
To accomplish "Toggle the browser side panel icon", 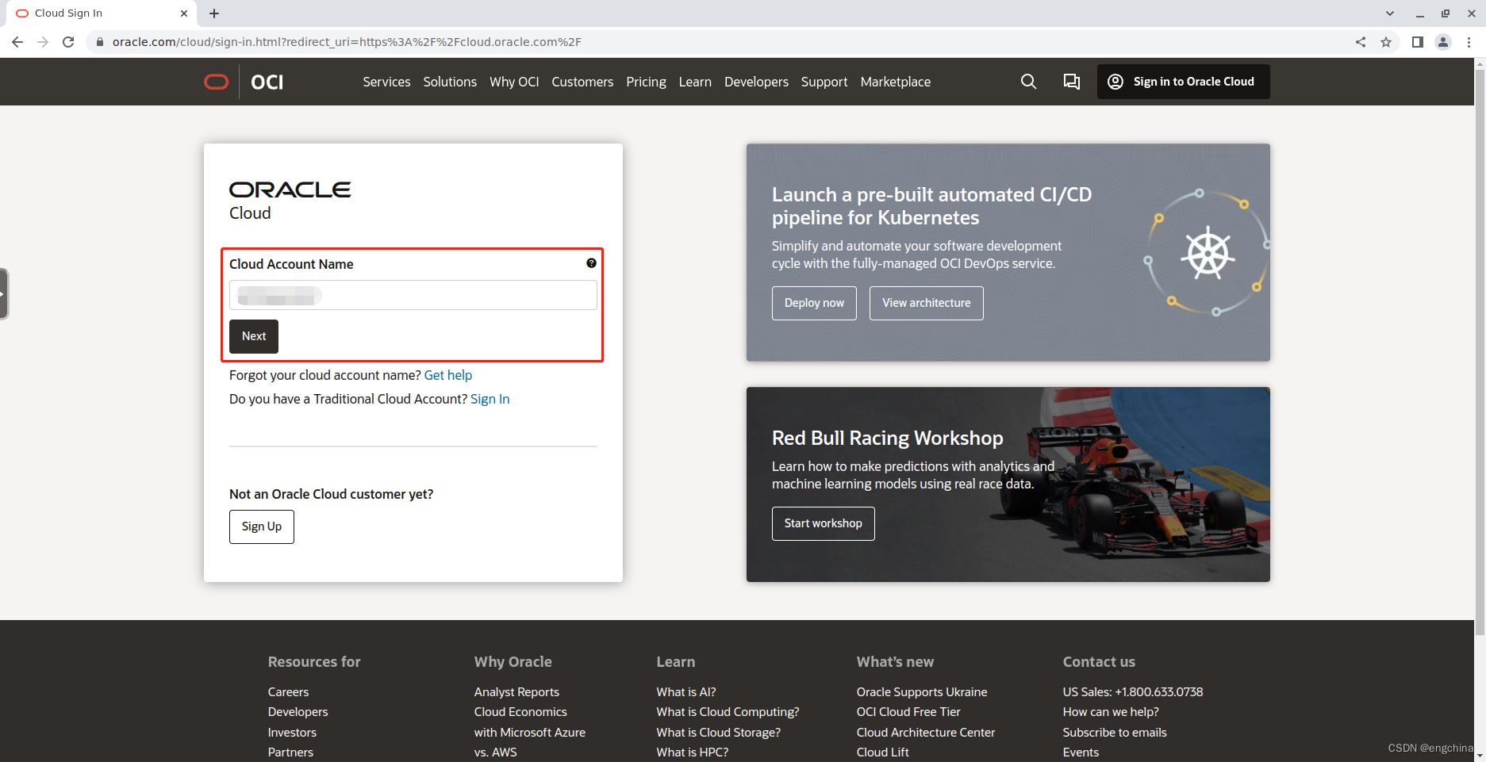I will pos(1418,42).
